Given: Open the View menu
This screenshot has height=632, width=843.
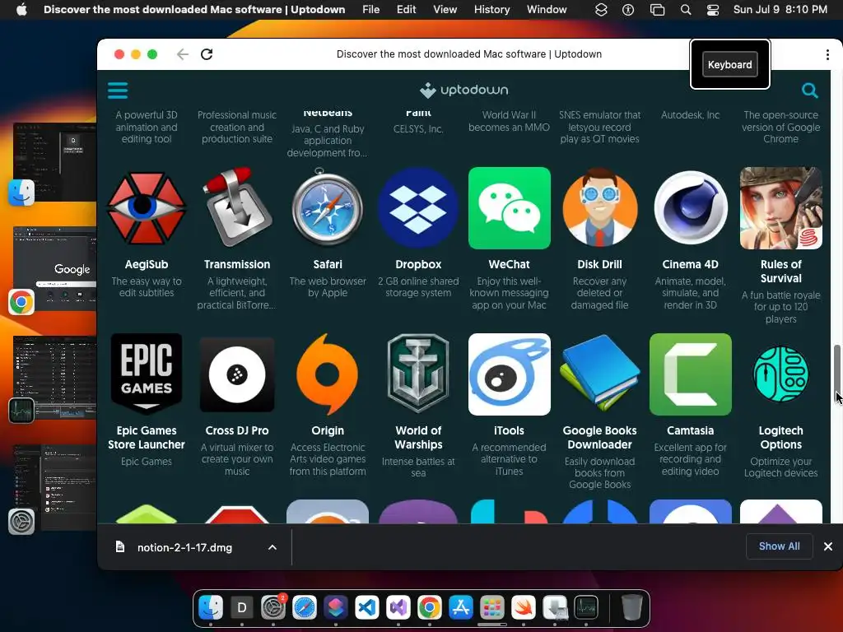Looking at the screenshot, I should [445, 10].
